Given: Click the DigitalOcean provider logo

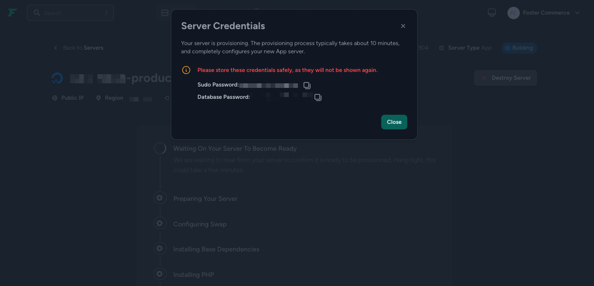Looking at the screenshot, I should point(57,78).
